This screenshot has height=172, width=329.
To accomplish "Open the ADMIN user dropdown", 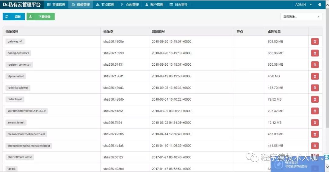I will coord(303,5).
